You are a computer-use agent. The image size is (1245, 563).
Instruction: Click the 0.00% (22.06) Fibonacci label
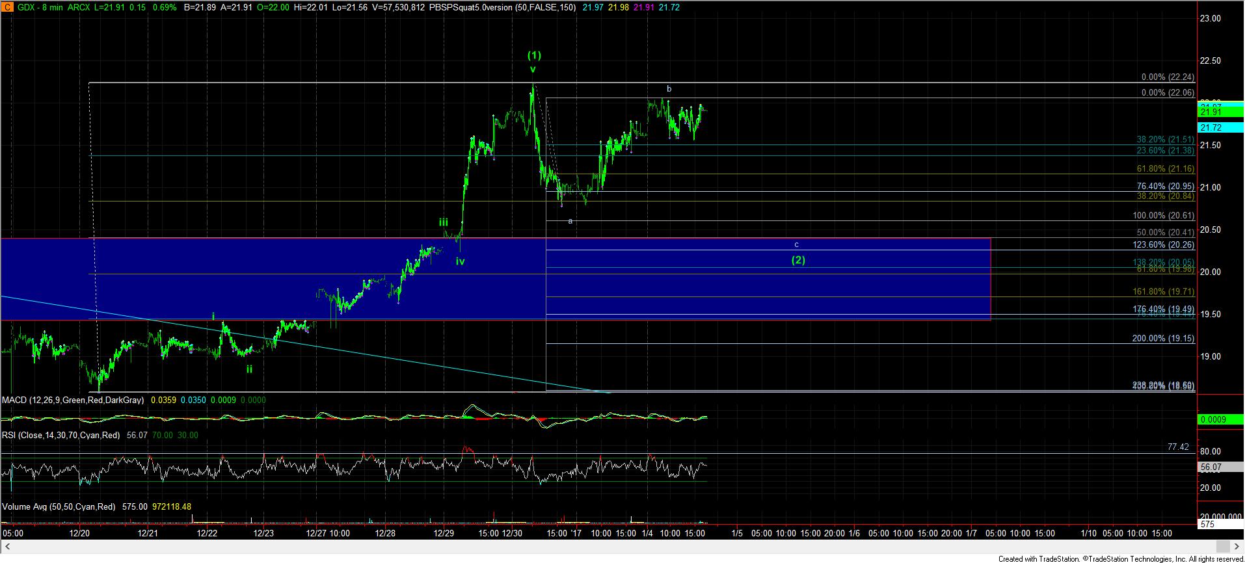click(x=1168, y=92)
